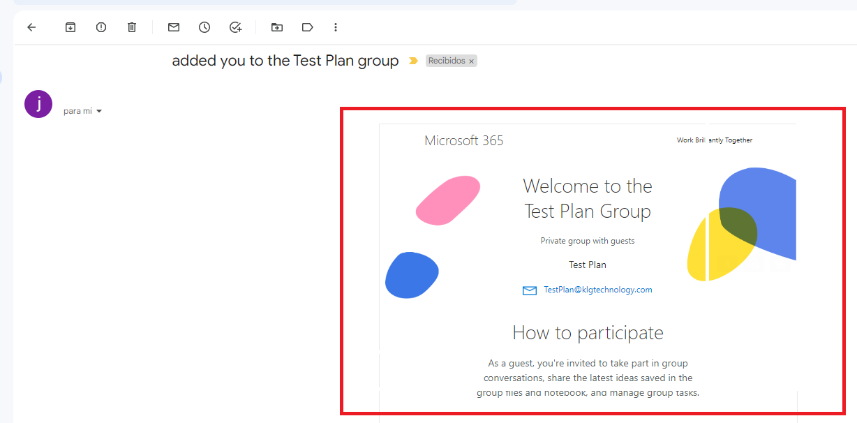857x423 pixels.
Task: Remove the Recibidos label with x
Action: click(x=472, y=61)
